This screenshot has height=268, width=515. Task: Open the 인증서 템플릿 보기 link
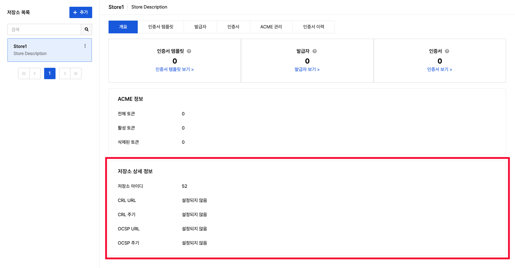click(x=174, y=70)
